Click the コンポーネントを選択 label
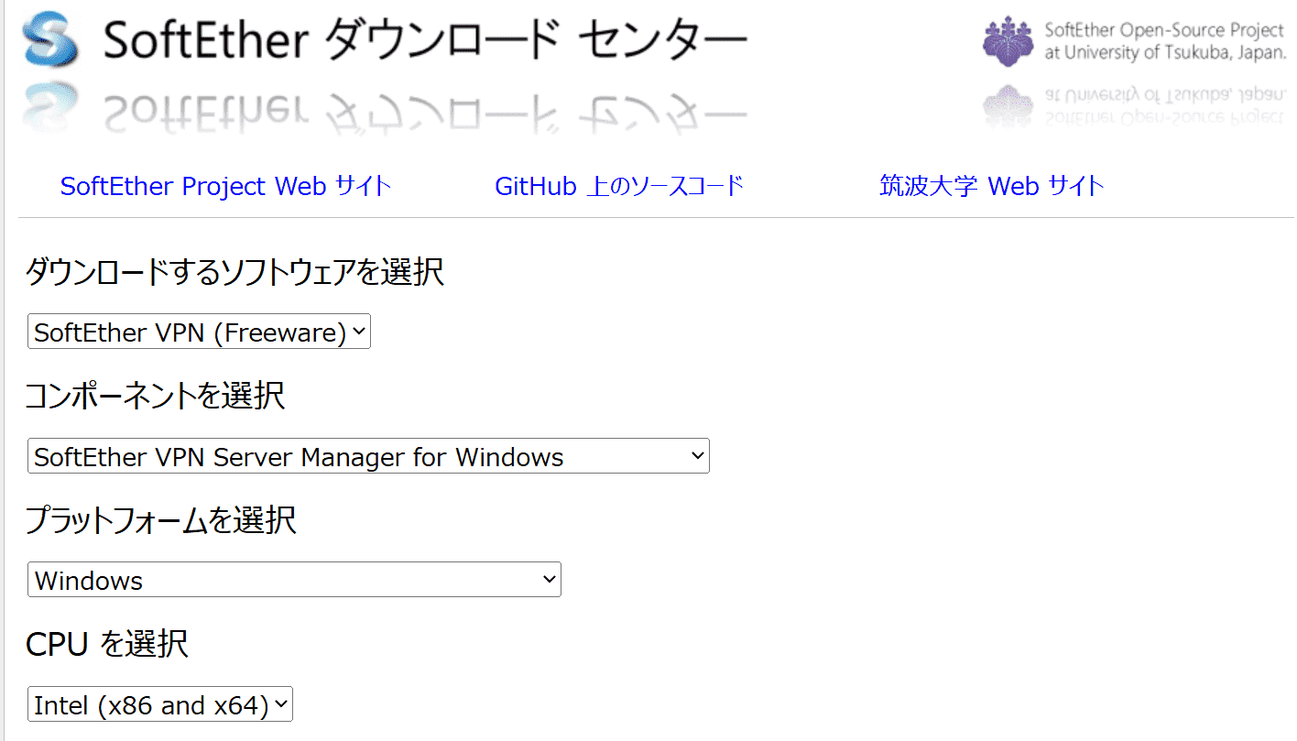Image resolution: width=1297 pixels, height=741 pixels. coord(155,396)
